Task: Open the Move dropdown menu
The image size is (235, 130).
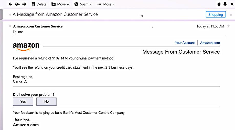Action: tap(60, 4)
